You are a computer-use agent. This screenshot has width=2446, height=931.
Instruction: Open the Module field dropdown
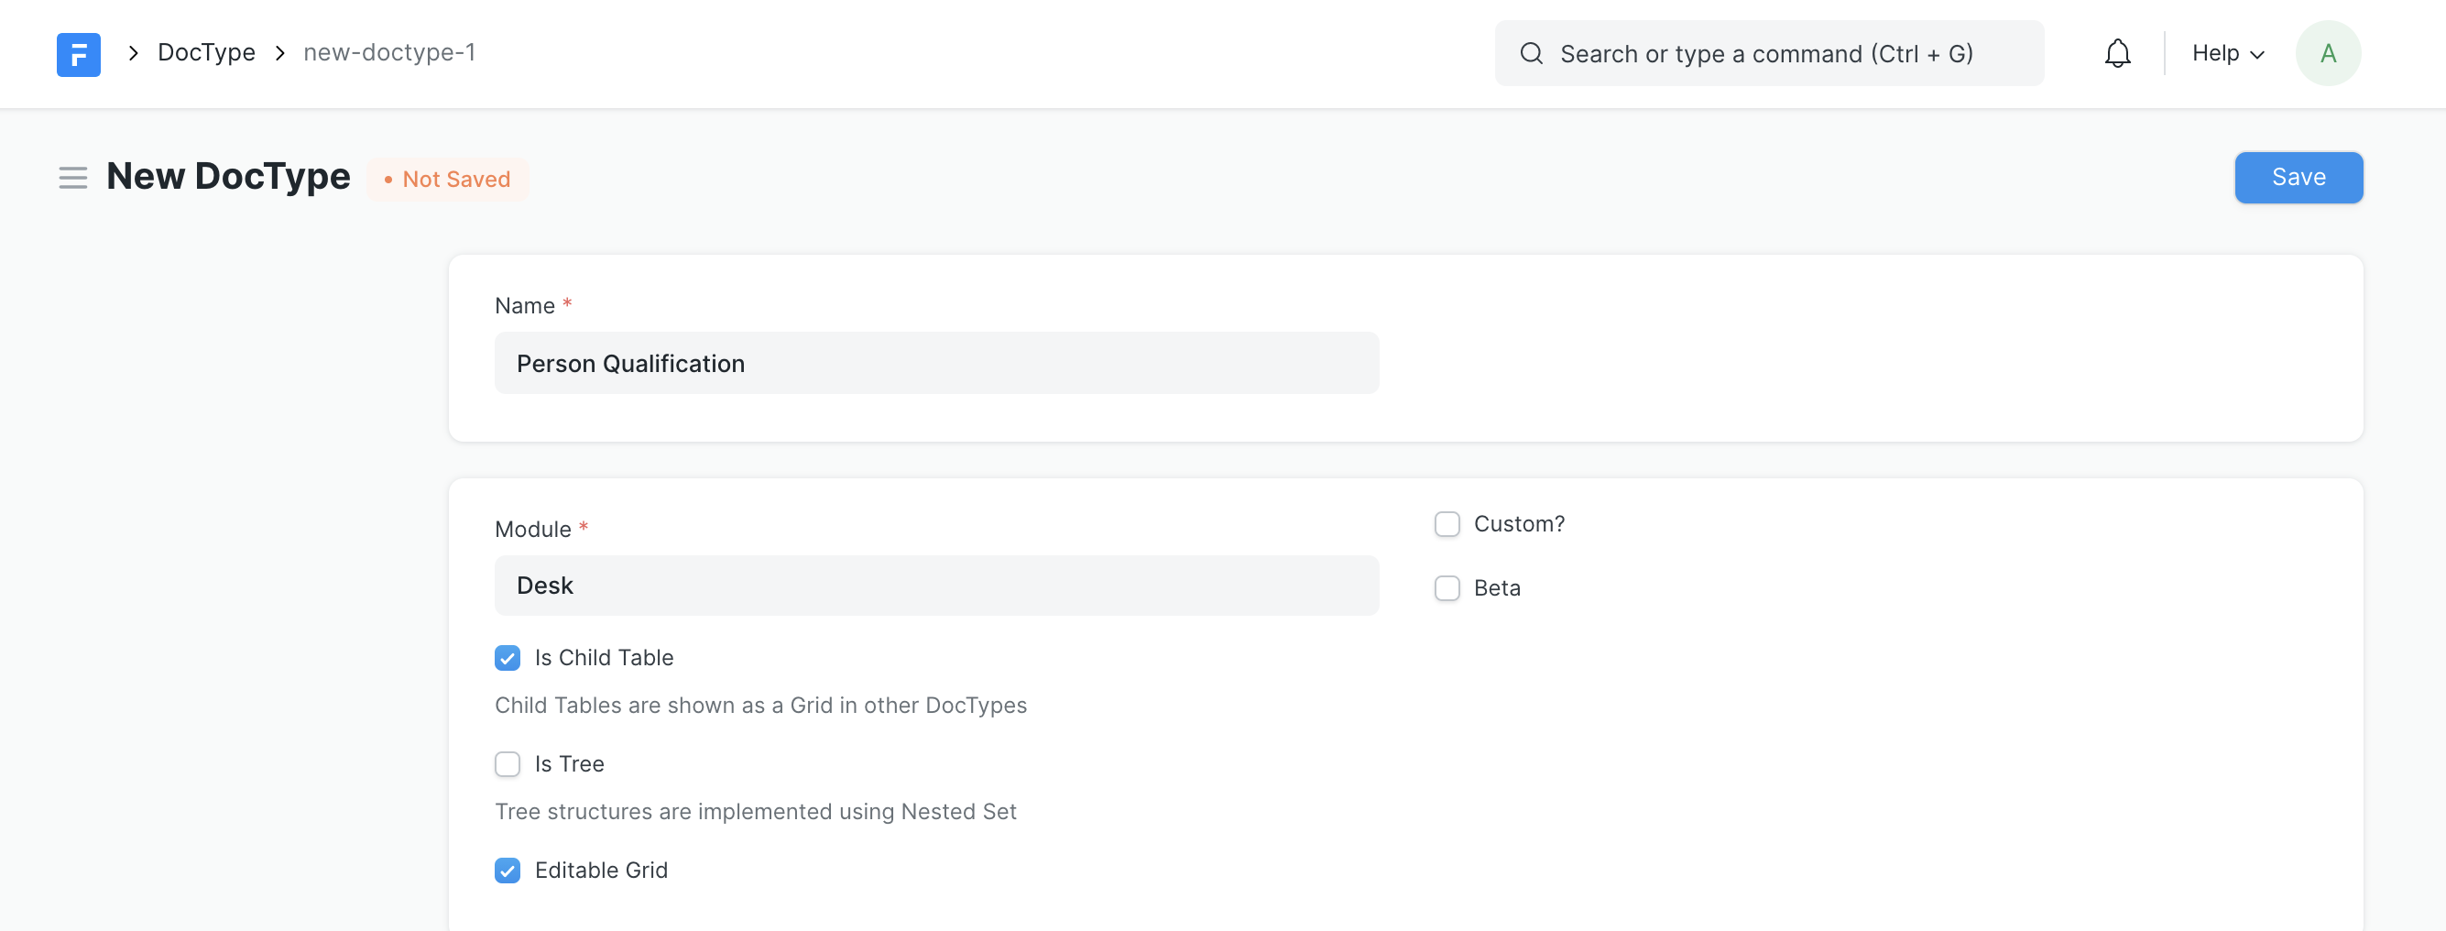click(935, 586)
